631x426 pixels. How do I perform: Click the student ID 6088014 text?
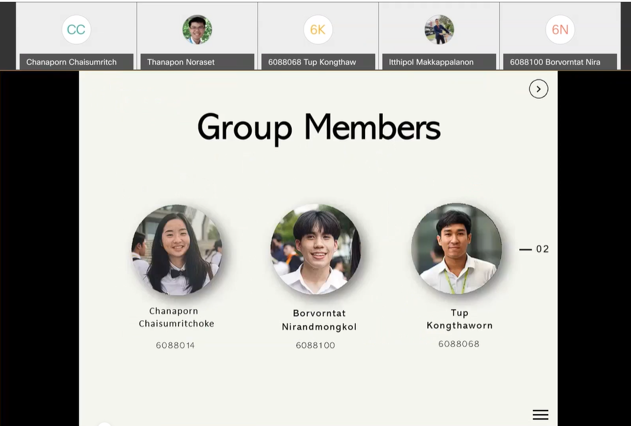click(x=175, y=345)
